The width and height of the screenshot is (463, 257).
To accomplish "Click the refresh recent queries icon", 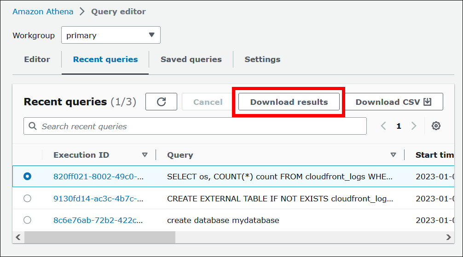I will point(161,102).
